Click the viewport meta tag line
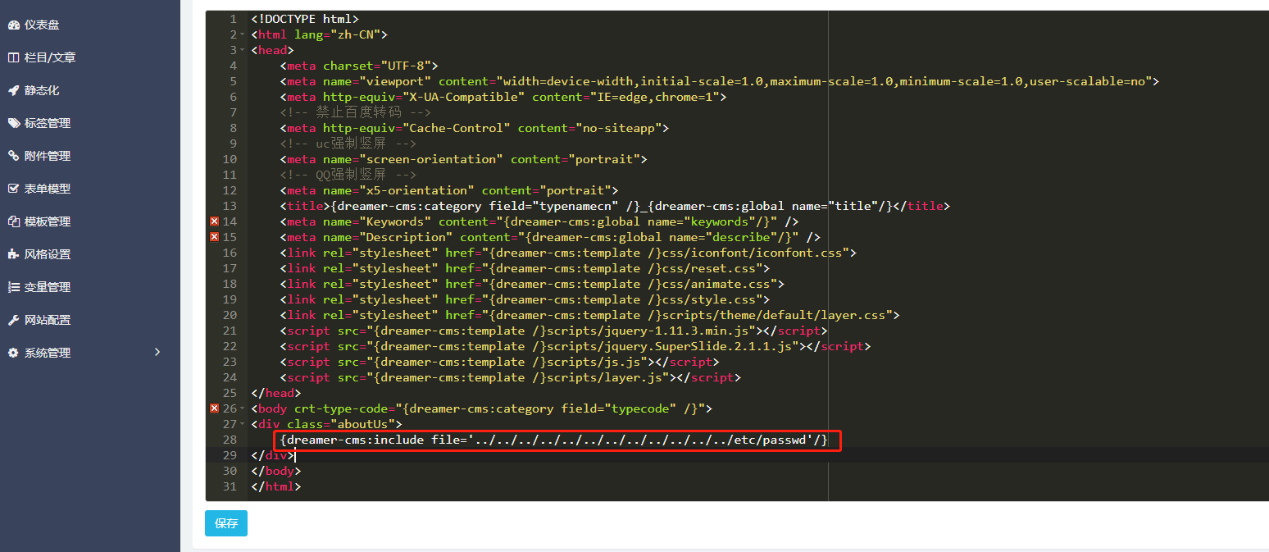This screenshot has height=552, width=1269. click(x=719, y=81)
